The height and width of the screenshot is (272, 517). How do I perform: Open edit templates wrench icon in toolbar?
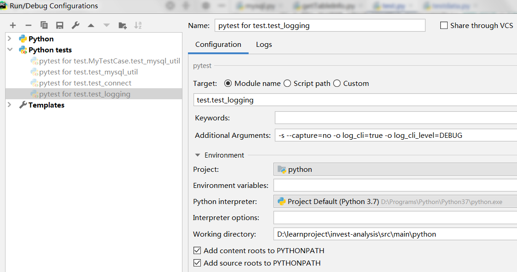click(75, 25)
